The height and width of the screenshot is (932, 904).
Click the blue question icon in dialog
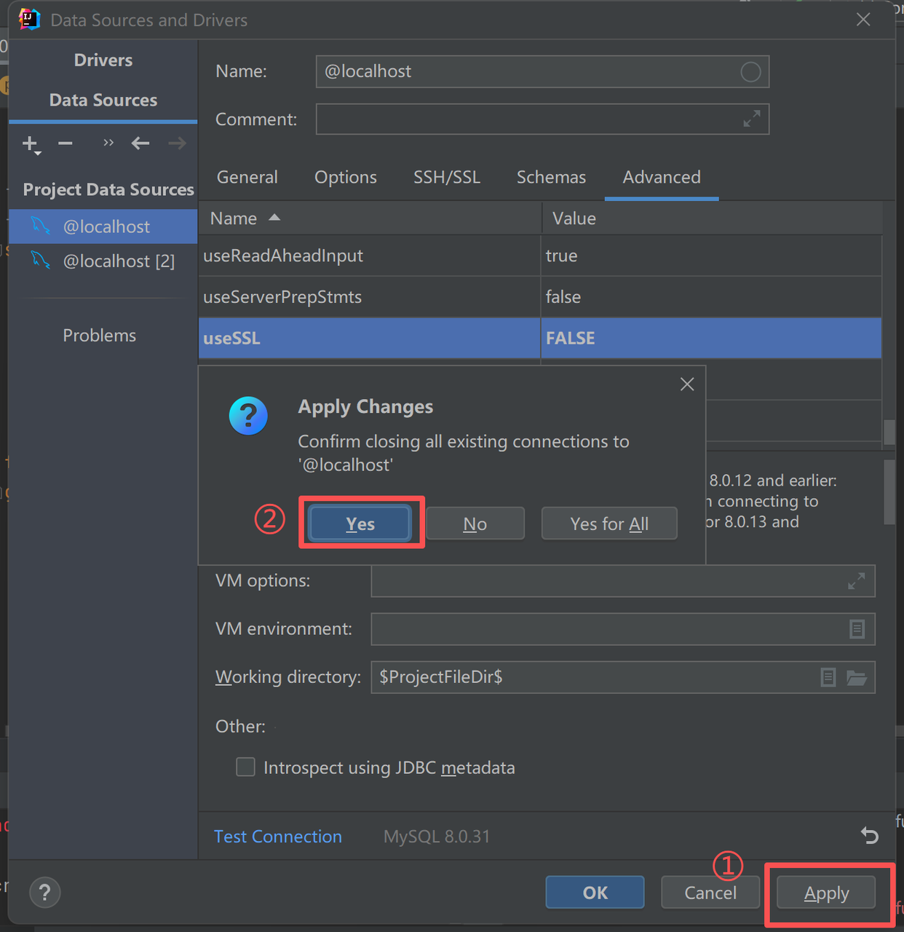[248, 416]
